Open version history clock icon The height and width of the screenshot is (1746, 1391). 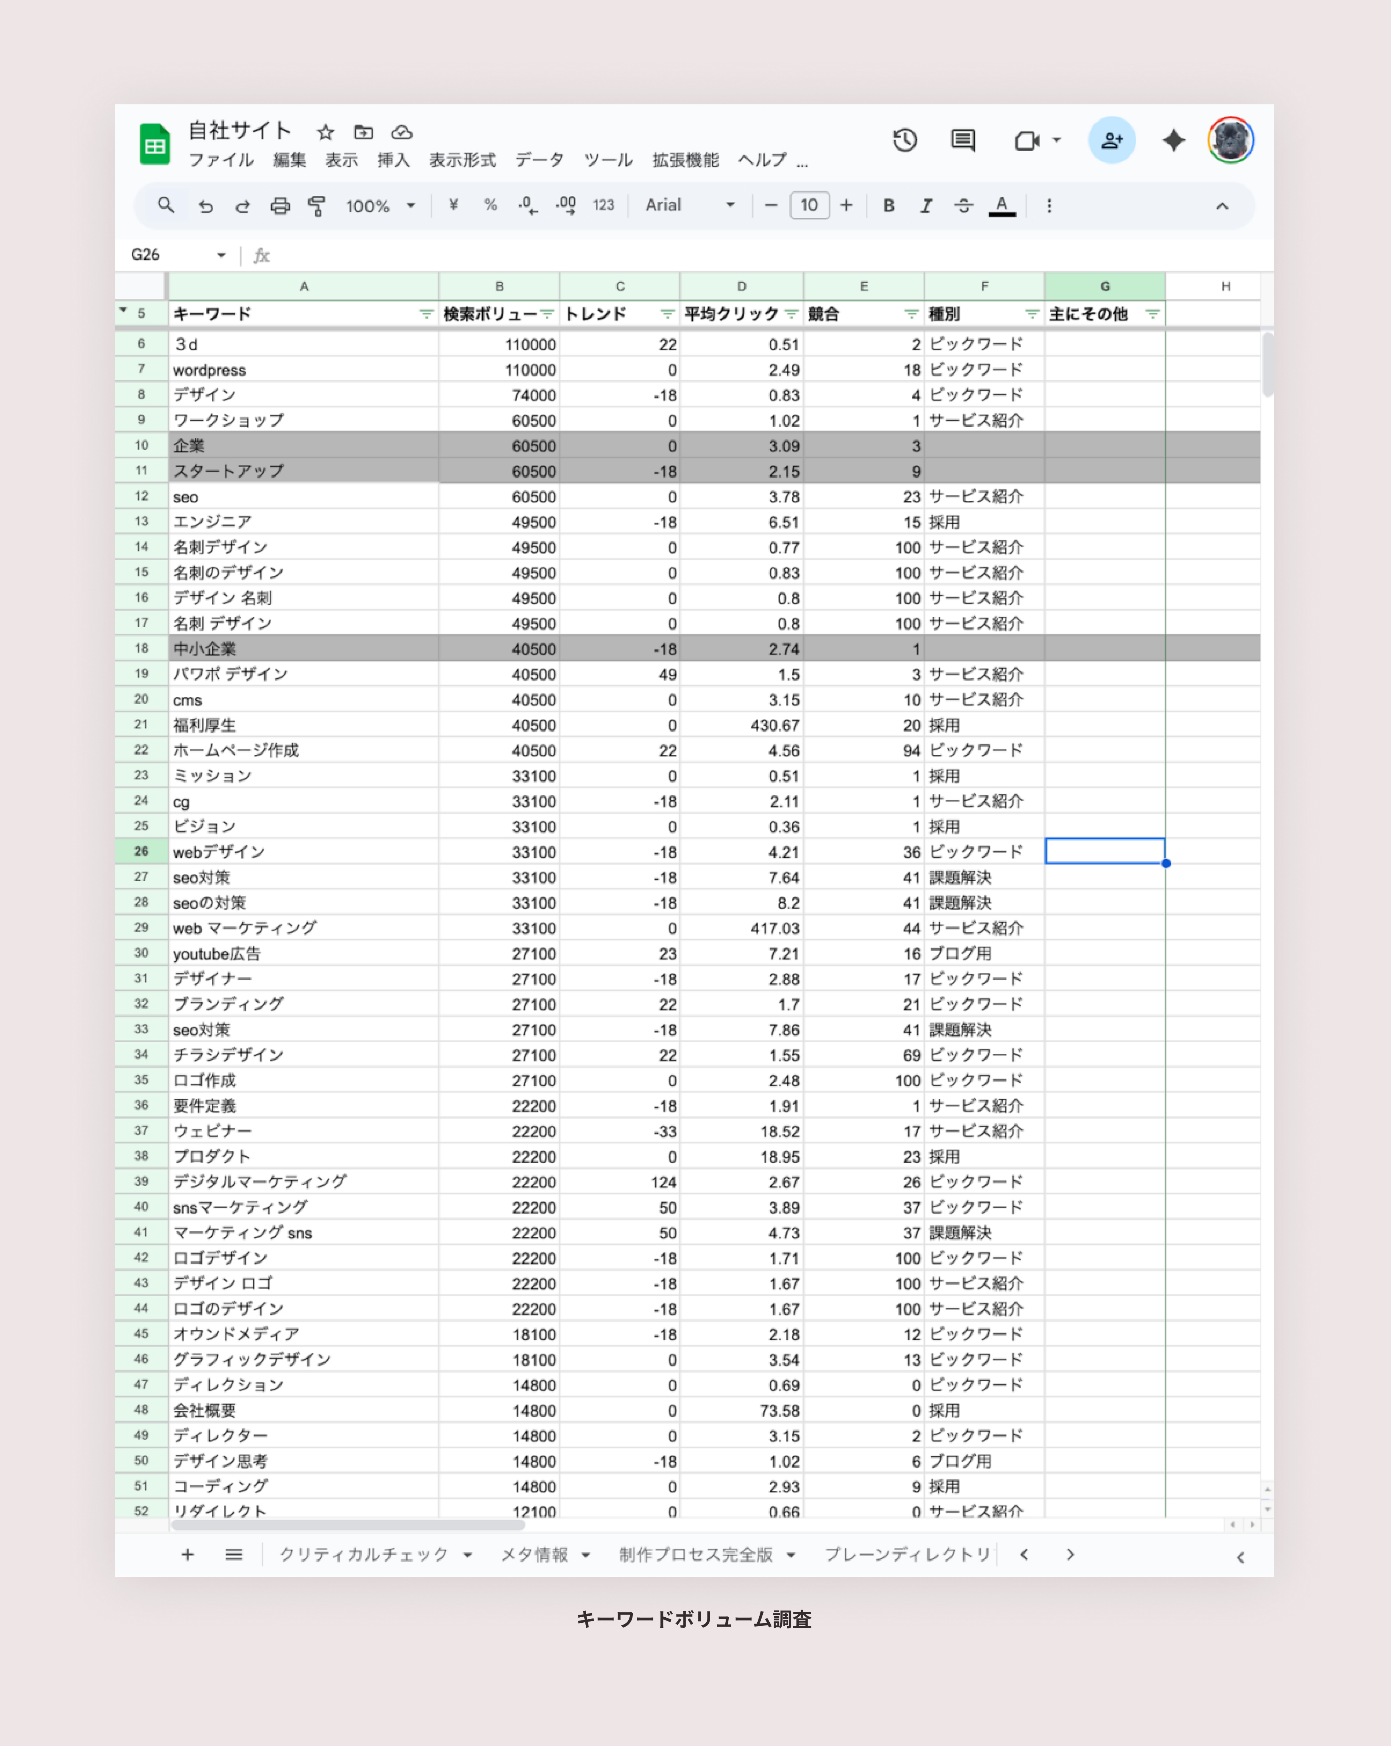[x=905, y=140]
